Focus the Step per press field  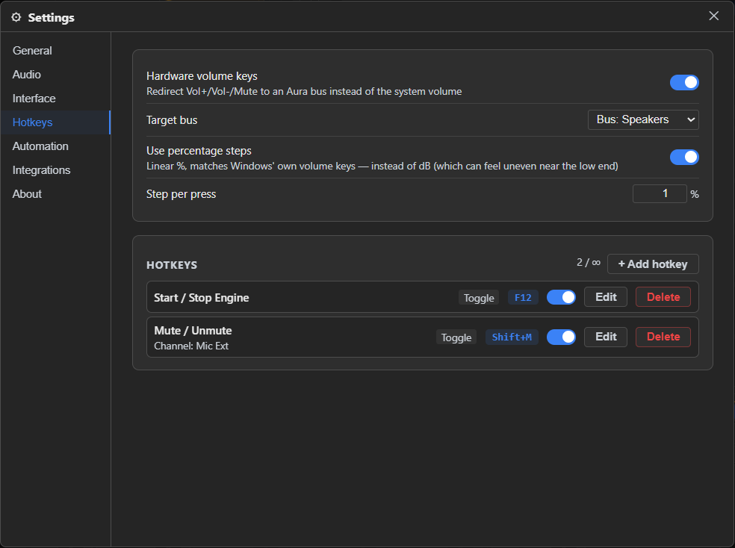pyautogui.click(x=660, y=194)
